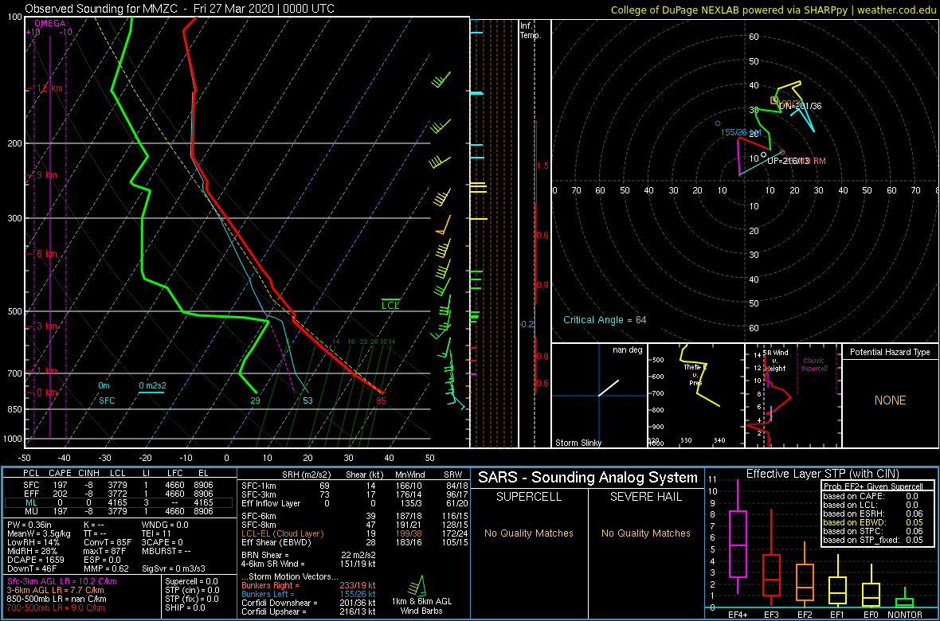Click the white Storm Slinky line
The height and width of the screenshot is (621, 940).
(609, 388)
